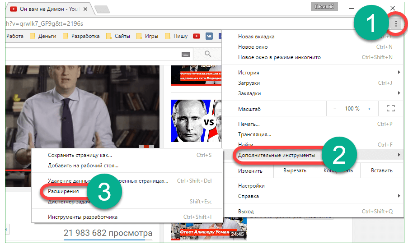Click the Вырезать button
408x244 pixels.
point(295,171)
